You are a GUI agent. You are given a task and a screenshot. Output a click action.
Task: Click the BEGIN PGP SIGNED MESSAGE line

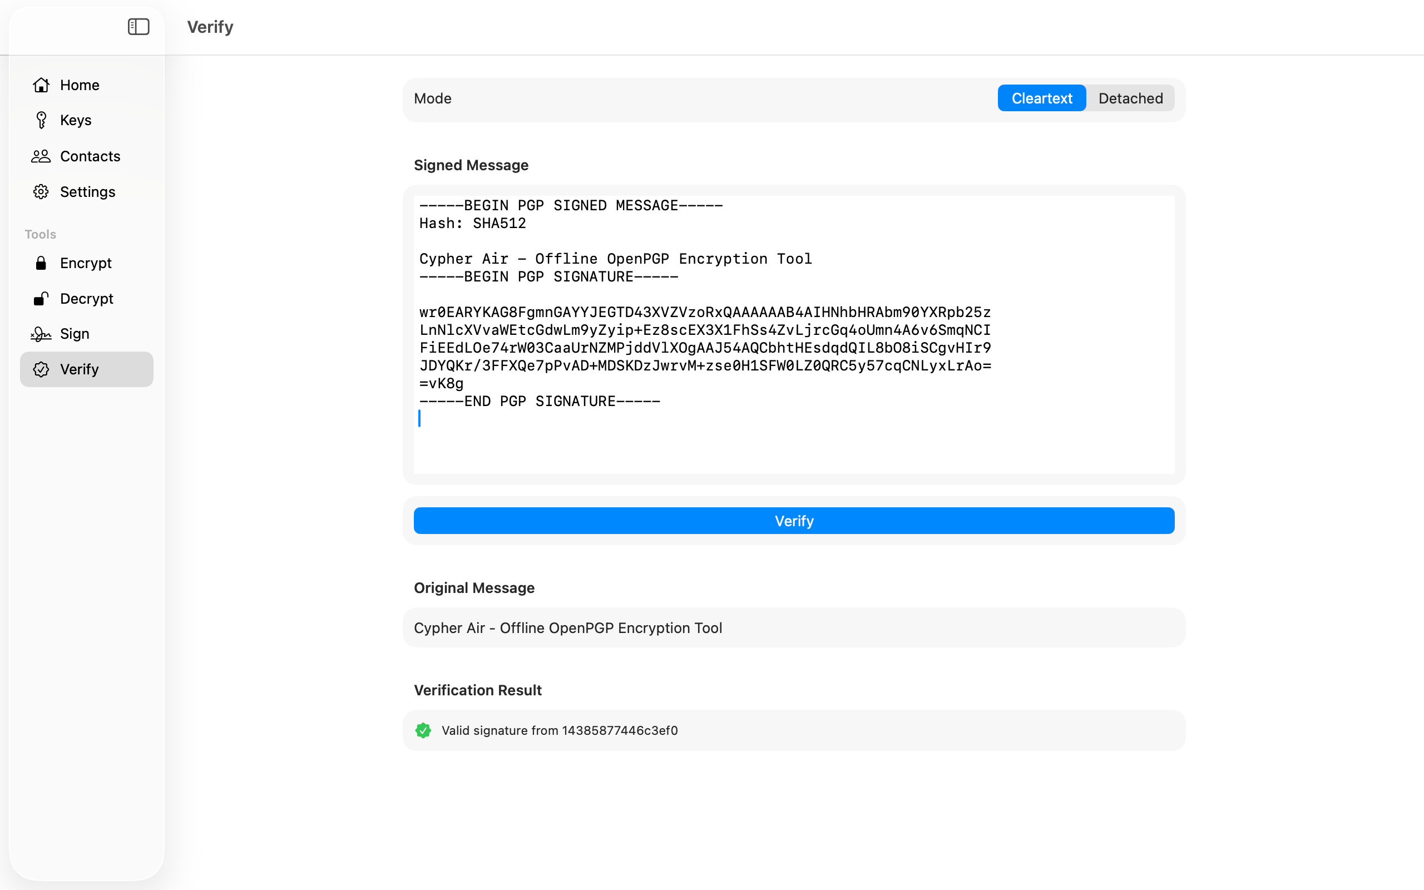pyautogui.click(x=571, y=205)
